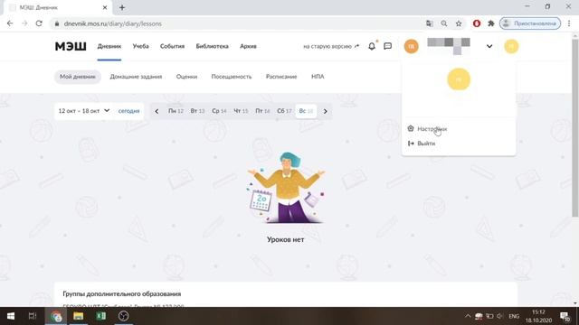This screenshot has height=325, width=579.
Task: Expand the profile chevron in header
Action: tap(489, 46)
